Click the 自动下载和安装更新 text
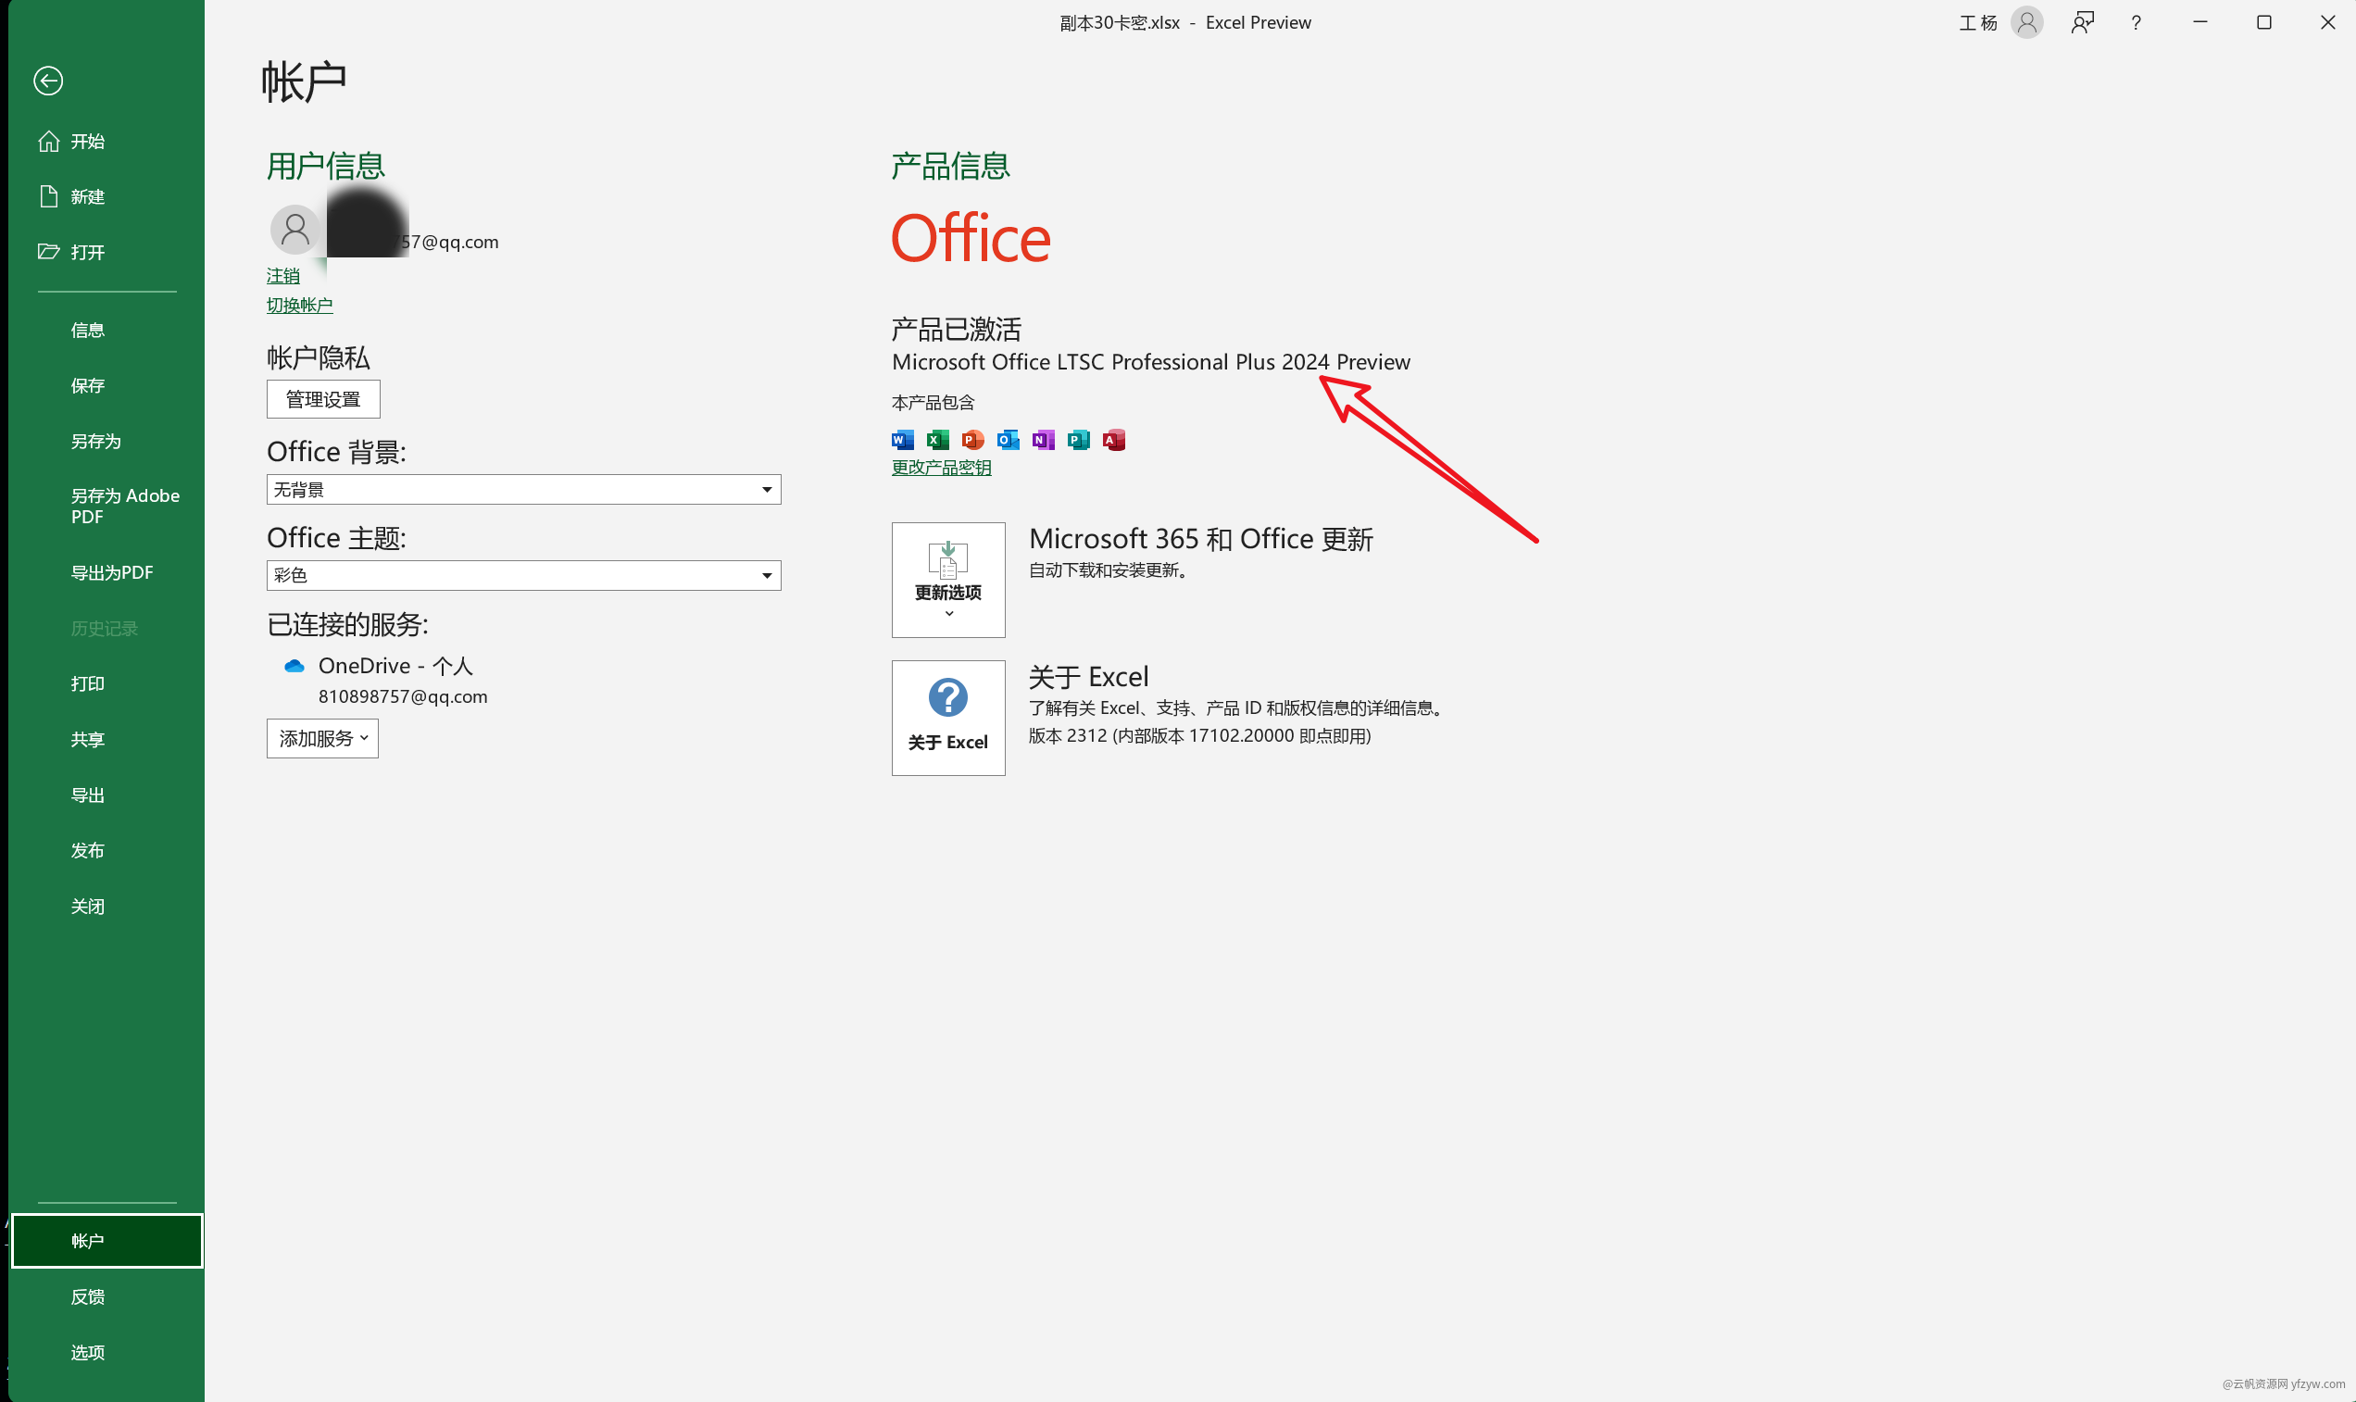This screenshot has height=1402, width=2356. point(1109,570)
